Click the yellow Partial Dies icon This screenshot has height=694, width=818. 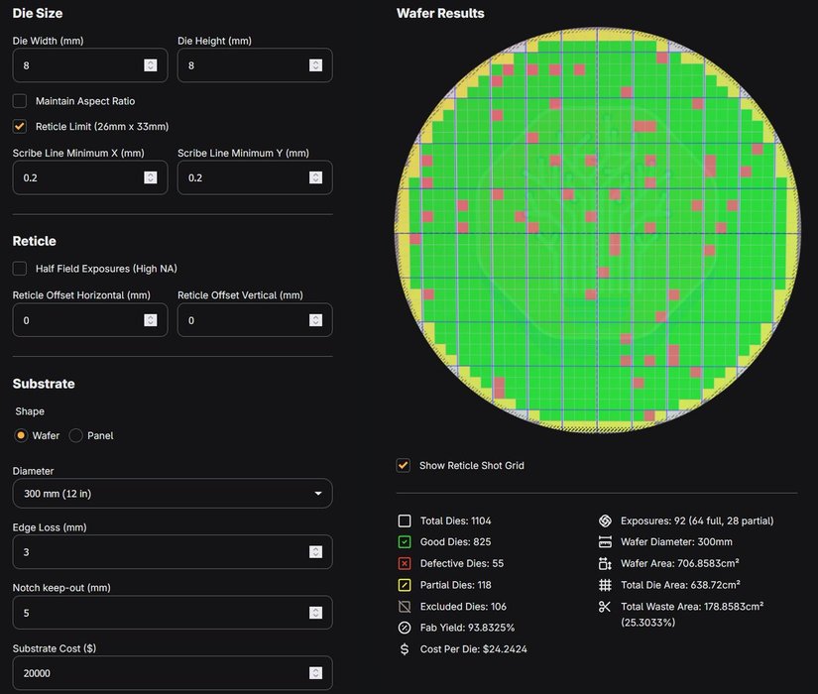point(405,585)
